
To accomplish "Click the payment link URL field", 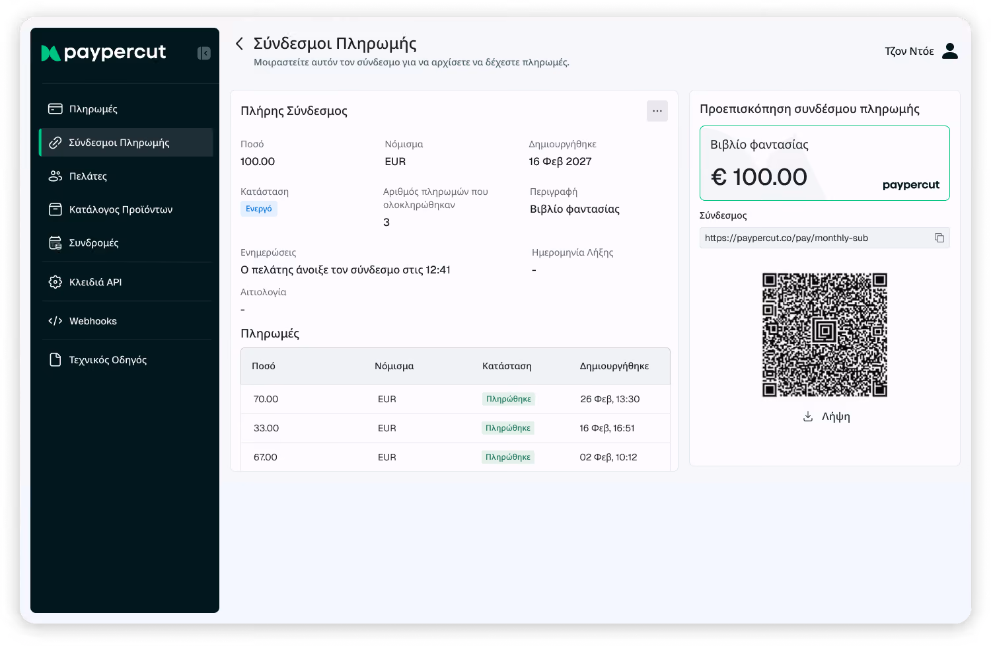I will coord(825,238).
